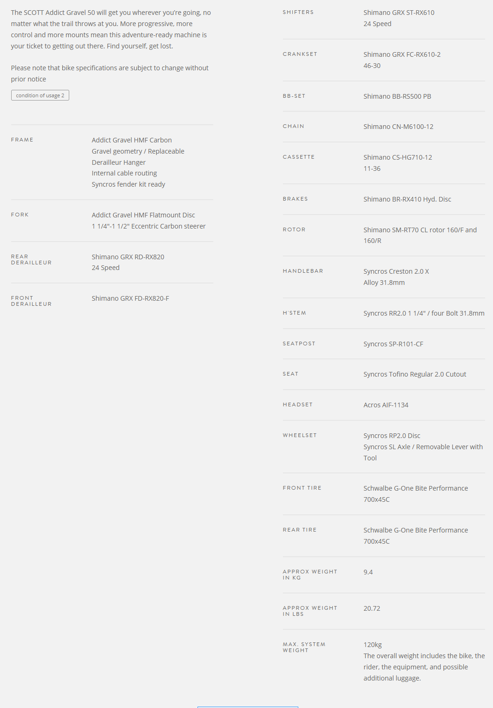Select the "Addict Gravel HMF Carbon" frame text
Image resolution: width=493 pixels, height=708 pixels.
pos(131,140)
